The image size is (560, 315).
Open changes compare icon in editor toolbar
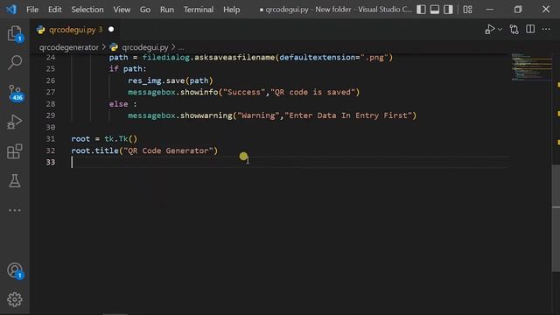514,29
